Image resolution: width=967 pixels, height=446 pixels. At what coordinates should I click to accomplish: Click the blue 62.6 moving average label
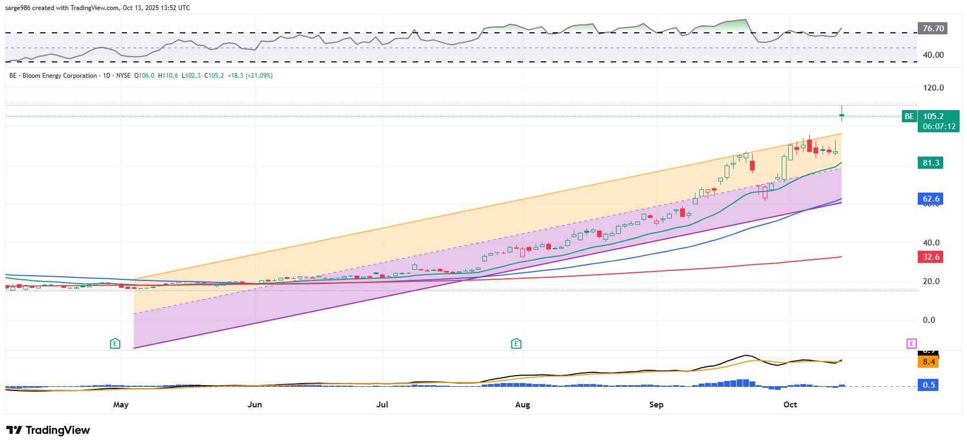930,199
